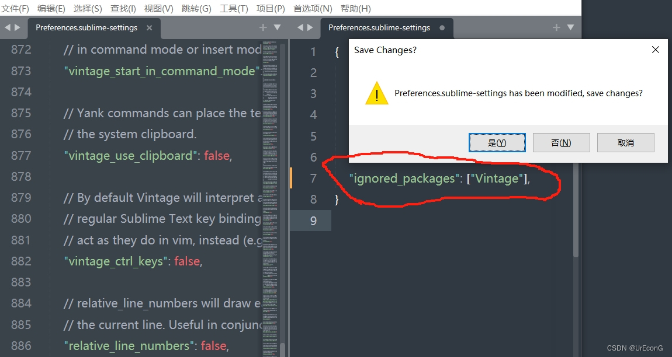
Task: Click the back navigation arrow in the right pane
Action: pos(300,27)
